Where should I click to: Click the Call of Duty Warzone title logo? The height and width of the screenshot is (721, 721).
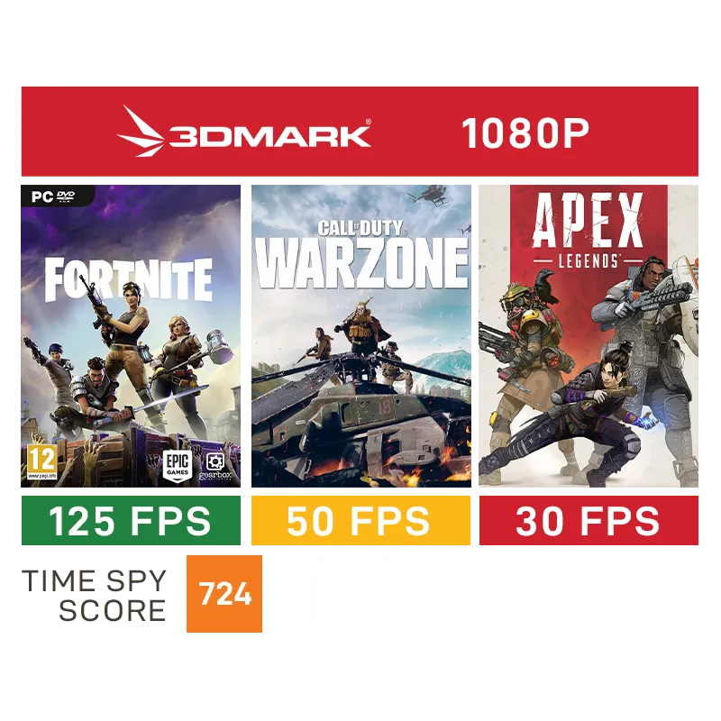click(x=361, y=255)
